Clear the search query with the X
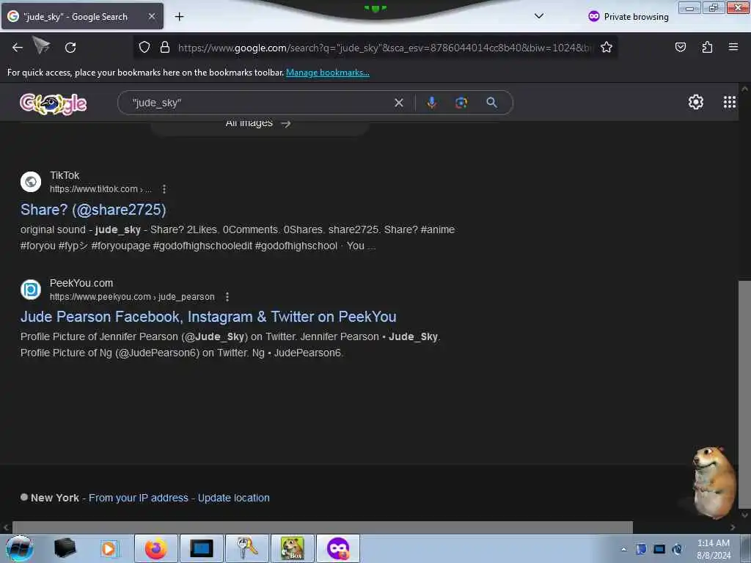 click(x=398, y=103)
